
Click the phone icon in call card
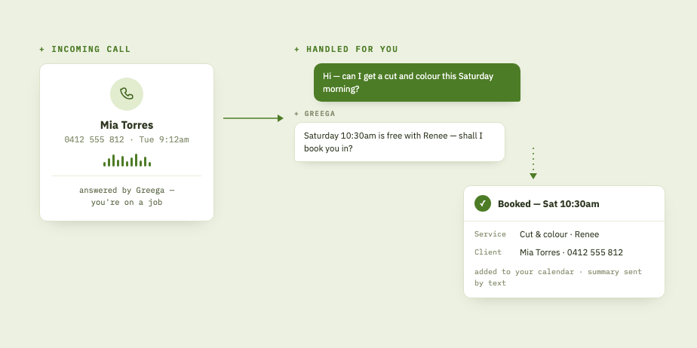pyautogui.click(x=127, y=93)
